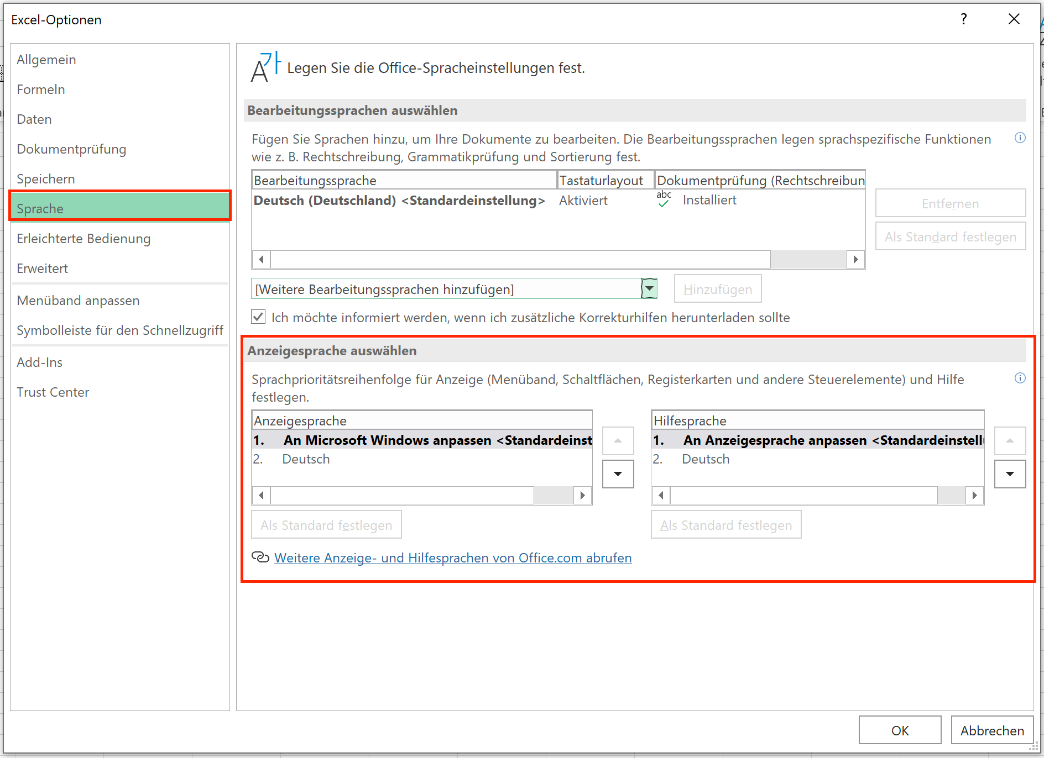Click Als Standard festlegen under Hilfesprache

(725, 524)
